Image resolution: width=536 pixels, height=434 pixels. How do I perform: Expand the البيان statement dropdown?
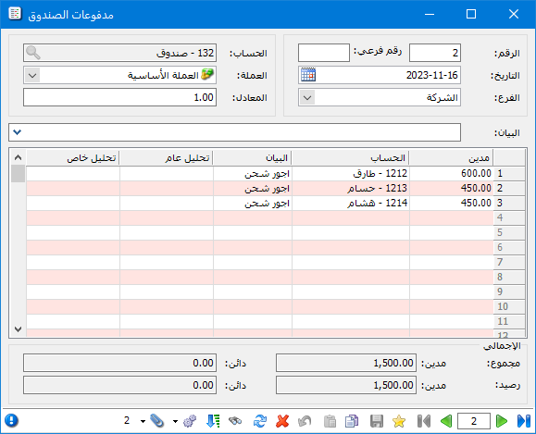pos(17,132)
